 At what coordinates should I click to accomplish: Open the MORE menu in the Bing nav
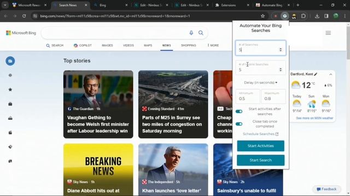[x=213, y=45]
